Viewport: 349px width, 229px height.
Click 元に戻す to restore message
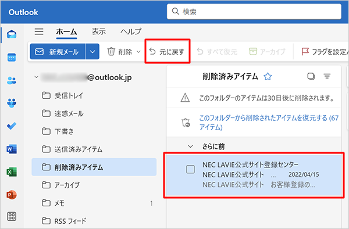click(167, 52)
